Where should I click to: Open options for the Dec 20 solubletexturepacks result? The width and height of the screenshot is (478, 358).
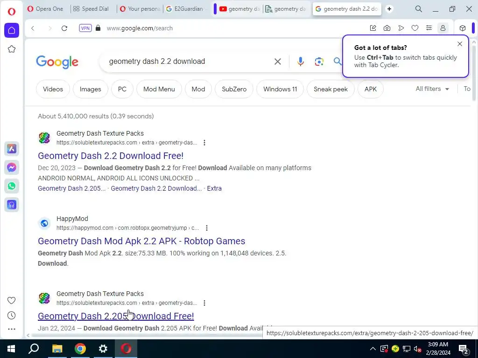pyautogui.click(x=204, y=143)
